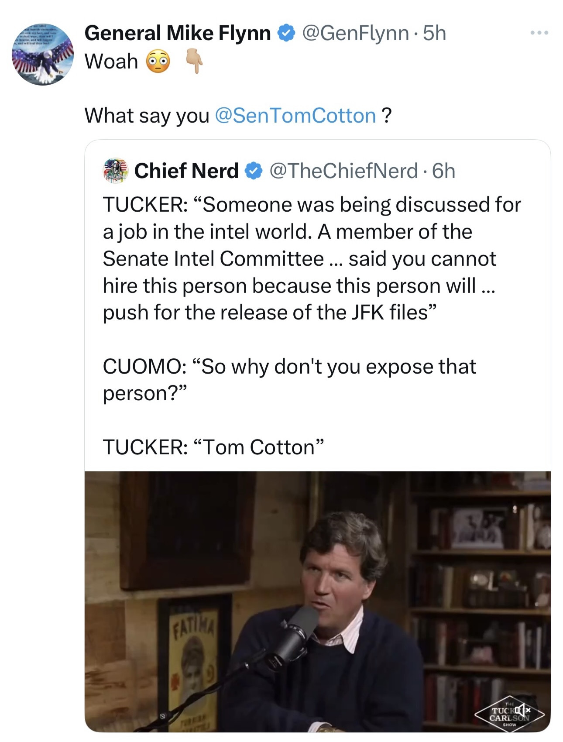Unmute the video using the speaker icon
Screen dimensions: 563x742
[523, 710]
